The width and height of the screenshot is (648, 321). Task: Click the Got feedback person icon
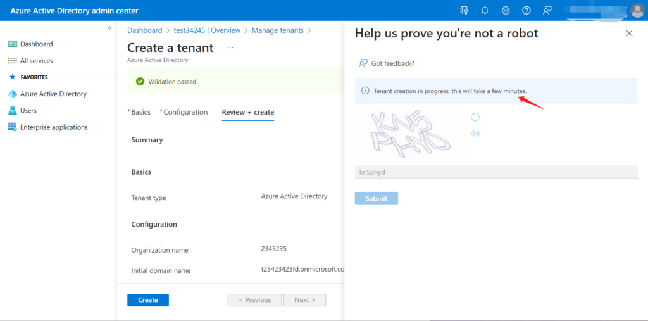pos(363,63)
